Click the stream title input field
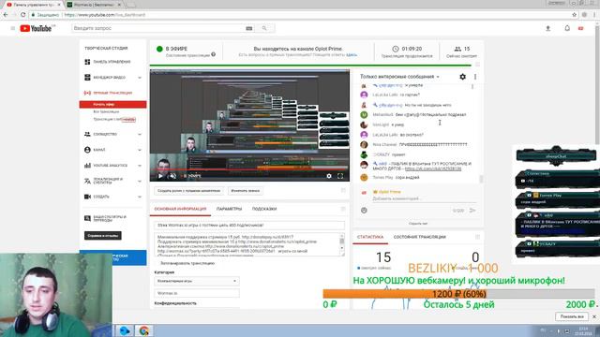The height and width of the screenshot is (337, 600). (x=249, y=226)
